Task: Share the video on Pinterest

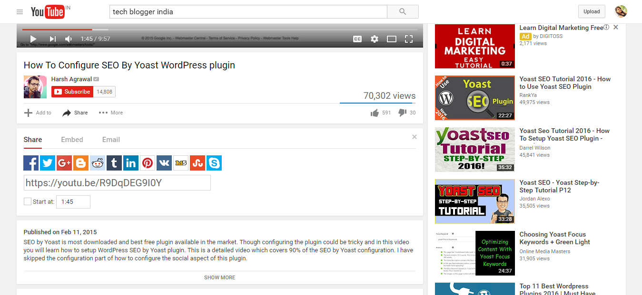Action: click(x=148, y=163)
